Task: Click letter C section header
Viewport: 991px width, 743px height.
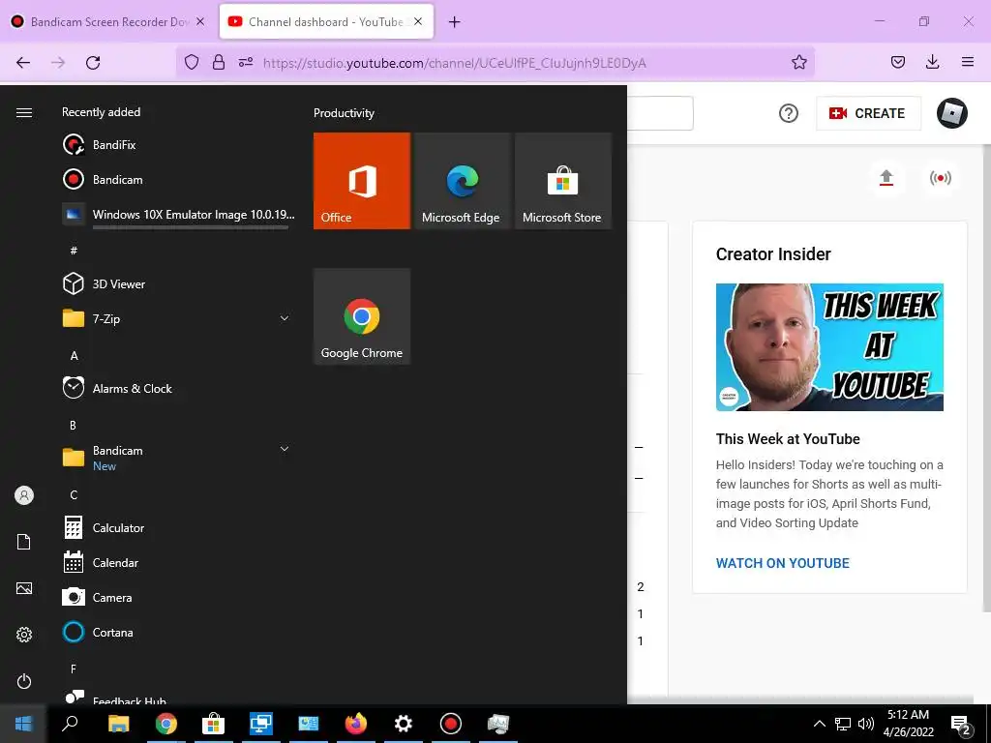Action: 74,494
